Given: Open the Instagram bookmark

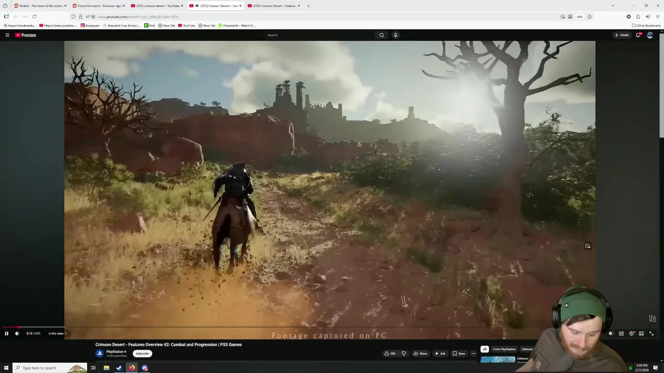Looking at the screenshot, I should [x=90, y=25].
